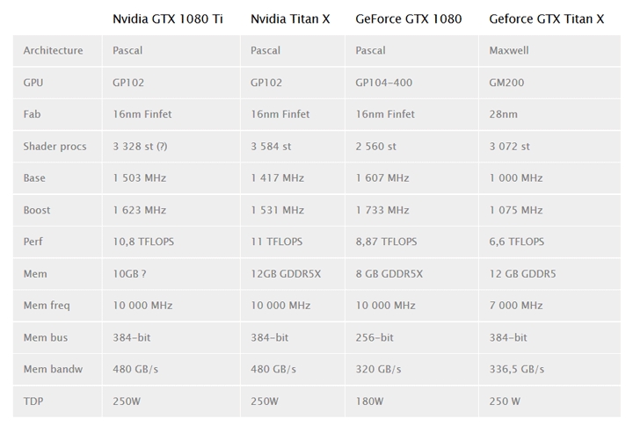The image size is (633, 426).
Task: Select the Shader procs row label
Action: point(55,146)
